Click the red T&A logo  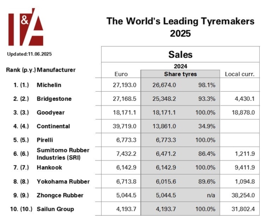(26, 27)
